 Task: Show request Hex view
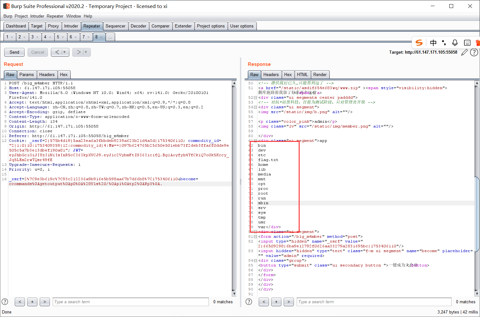64,74
